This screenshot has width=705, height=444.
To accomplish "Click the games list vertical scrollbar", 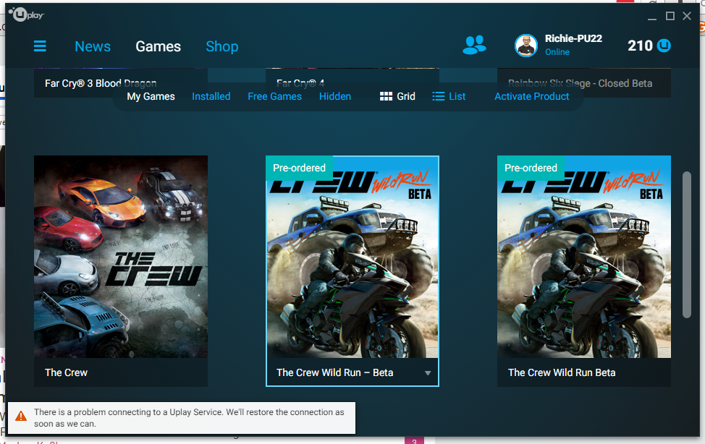I will (687, 244).
